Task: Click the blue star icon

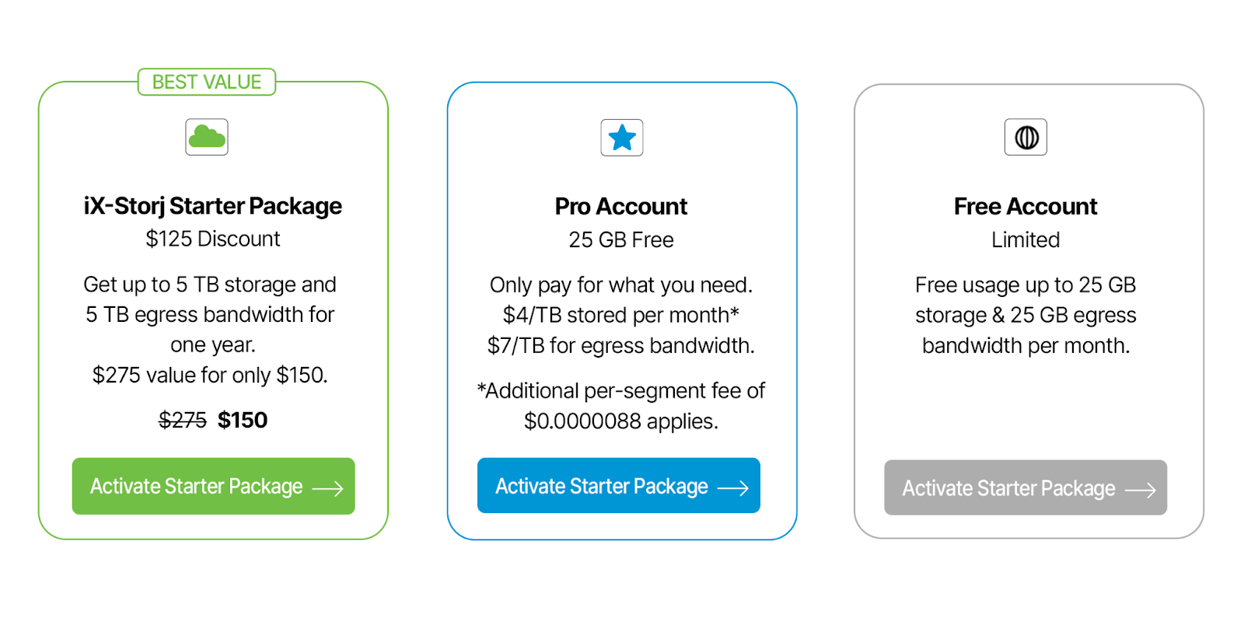Action: tap(622, 138)
